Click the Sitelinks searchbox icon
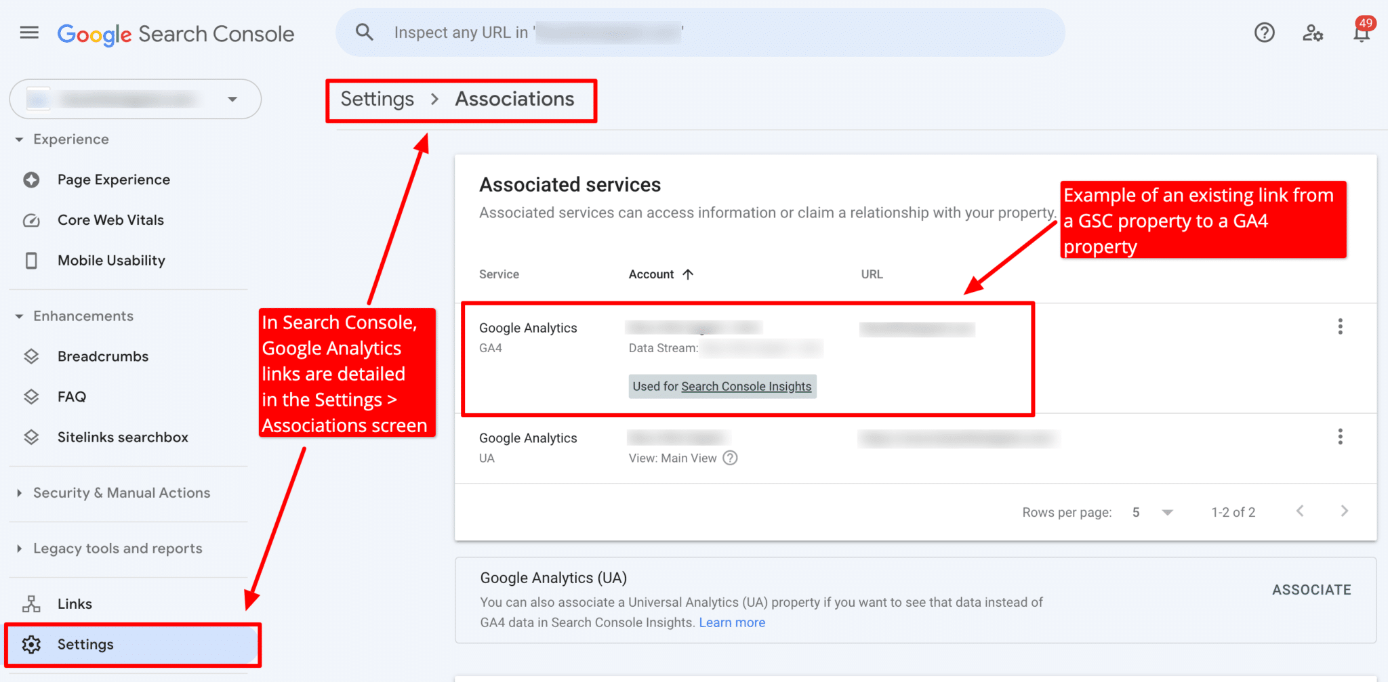This screenshot has height=682, width=1388. click(x=32, y=437)
